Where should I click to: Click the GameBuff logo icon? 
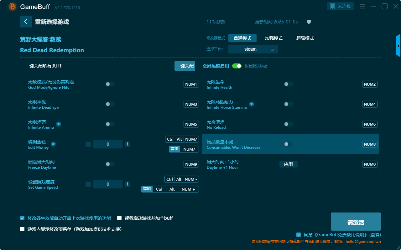click(13, 7)
